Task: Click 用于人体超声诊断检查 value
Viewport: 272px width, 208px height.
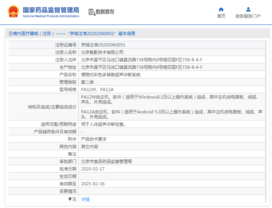Action: (104, 124)
